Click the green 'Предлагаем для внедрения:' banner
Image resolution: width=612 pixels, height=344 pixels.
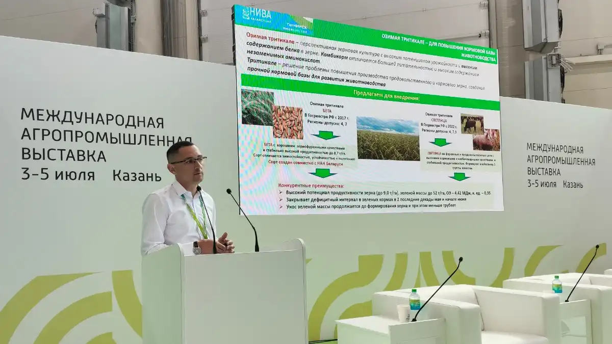(x=370, y=92)
